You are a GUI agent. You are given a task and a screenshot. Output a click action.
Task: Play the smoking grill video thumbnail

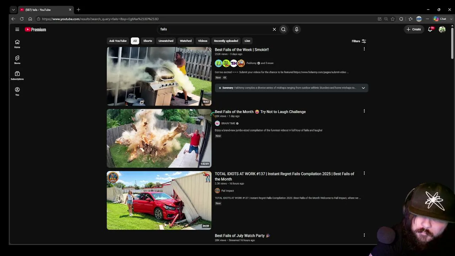pyautogui.click(x=159, y=76)
